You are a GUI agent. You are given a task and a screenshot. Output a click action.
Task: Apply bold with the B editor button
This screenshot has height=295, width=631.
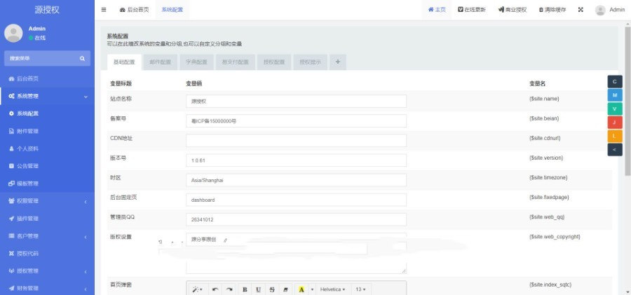(245, 289)
